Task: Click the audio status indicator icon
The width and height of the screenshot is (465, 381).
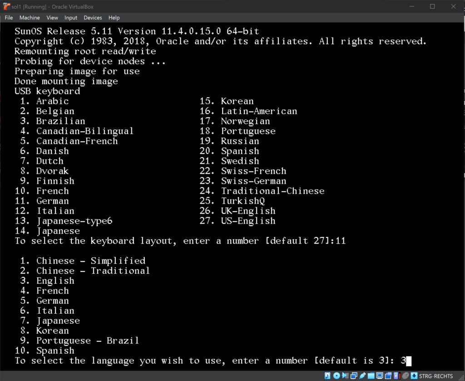Action: (345, 376)
